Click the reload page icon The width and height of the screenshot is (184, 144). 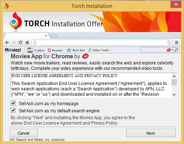20,42
